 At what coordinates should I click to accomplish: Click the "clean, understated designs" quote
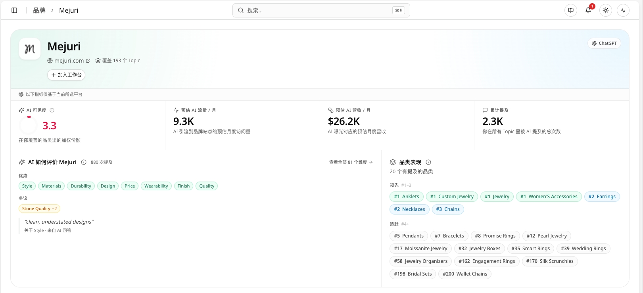pos(59,222)
